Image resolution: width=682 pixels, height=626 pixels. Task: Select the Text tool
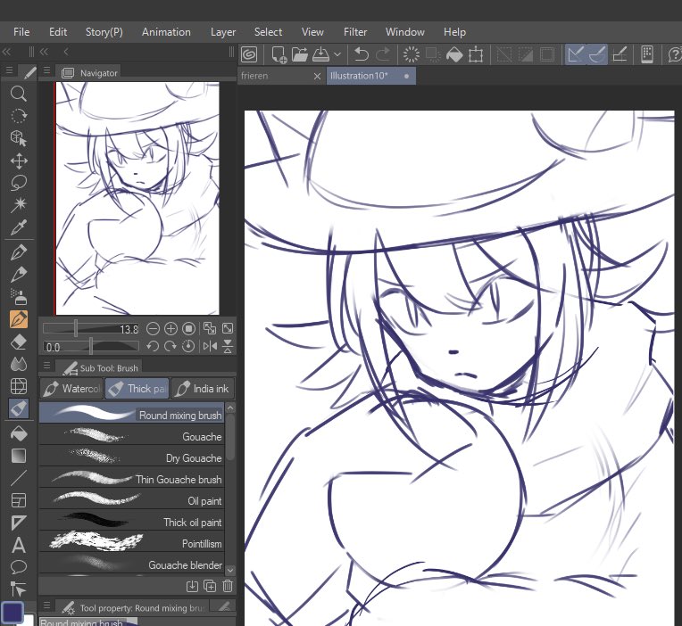(18, 545)
